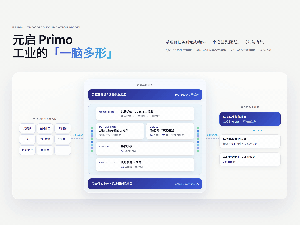This screenshot has width=300, height=225.
Task: Click the 实验室完成率 99.9% text
Action: (x=187, y=184)
